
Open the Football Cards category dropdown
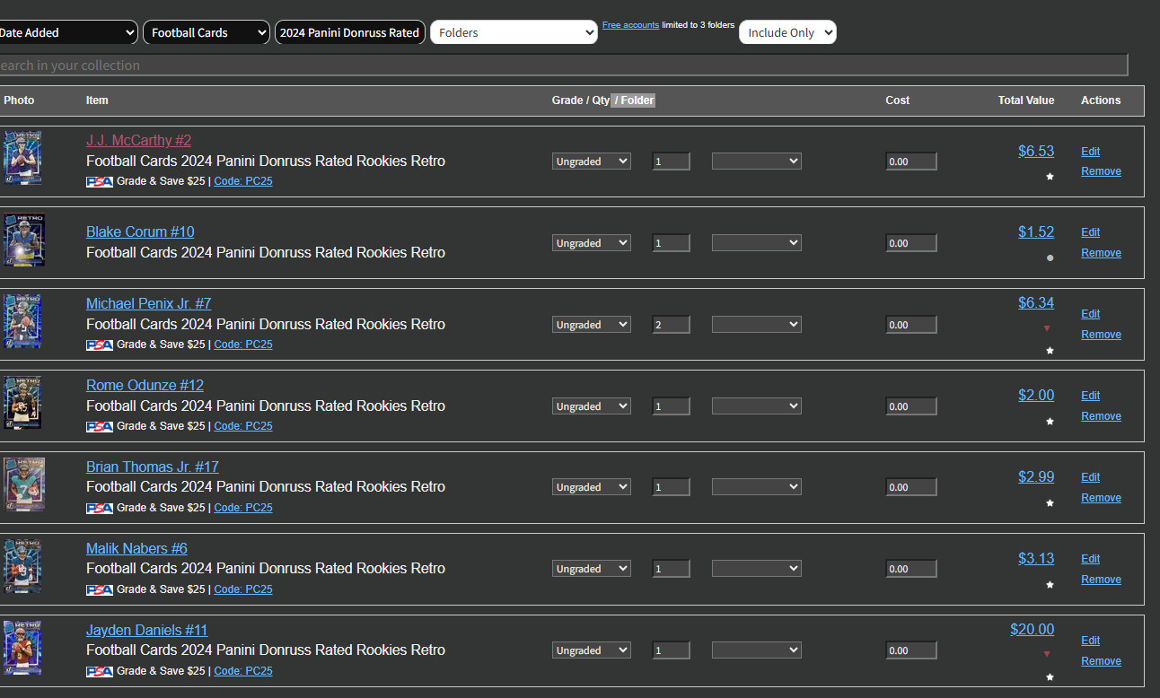click(x=207, y=32)
